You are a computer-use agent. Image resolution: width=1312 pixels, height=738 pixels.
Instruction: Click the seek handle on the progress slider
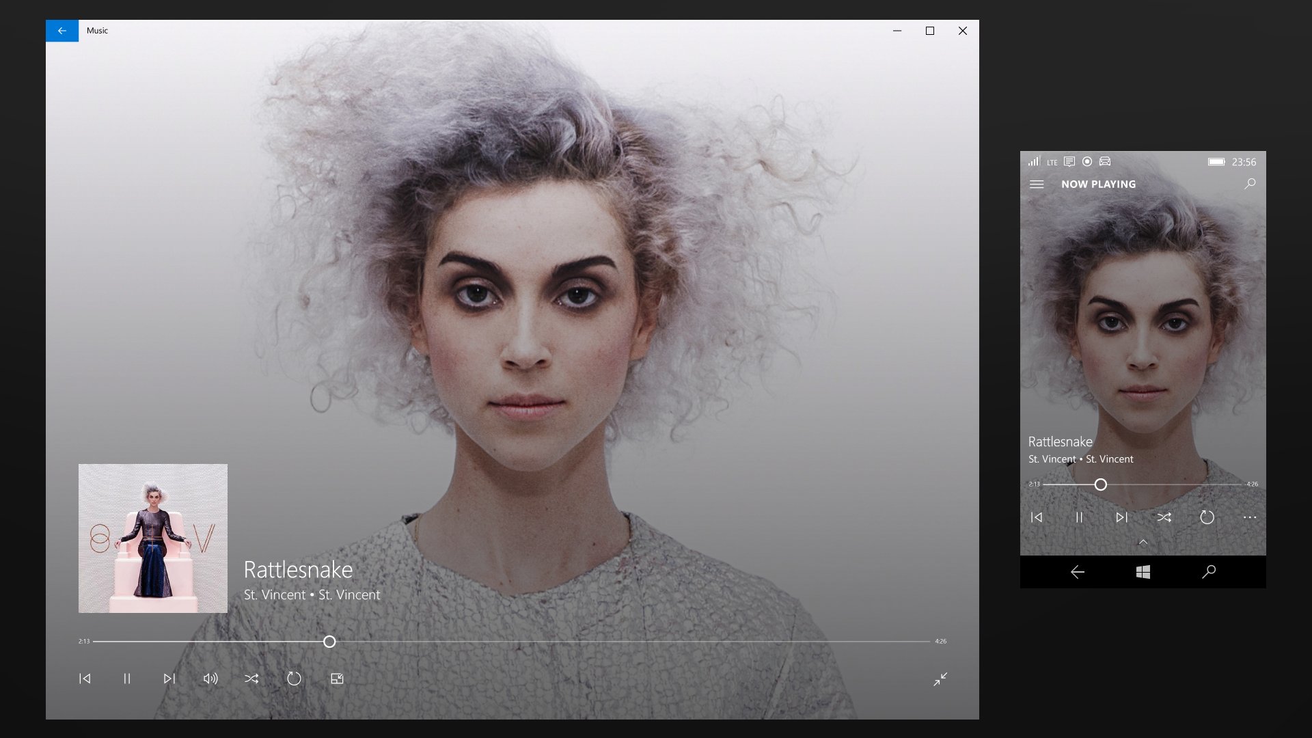329,642
